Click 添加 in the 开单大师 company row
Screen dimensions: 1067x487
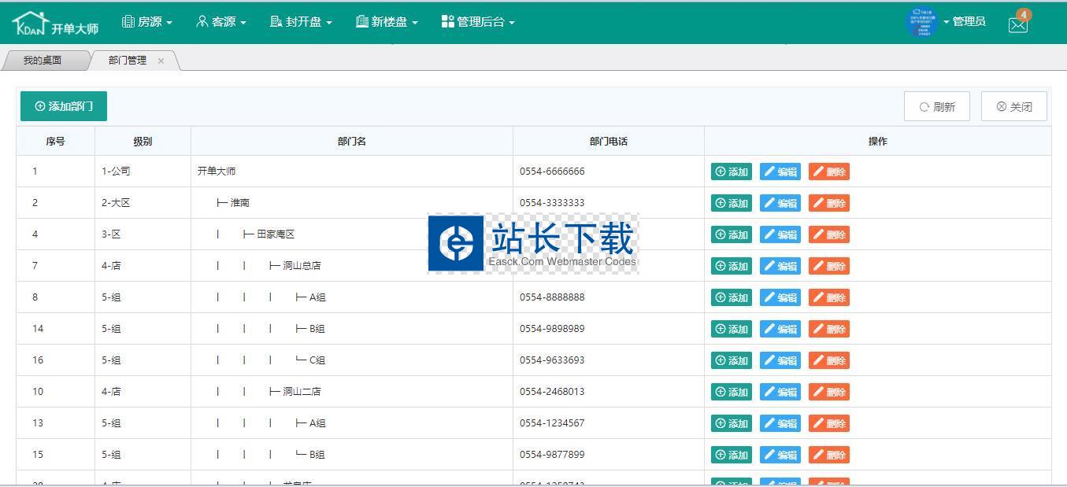[731, 172]
